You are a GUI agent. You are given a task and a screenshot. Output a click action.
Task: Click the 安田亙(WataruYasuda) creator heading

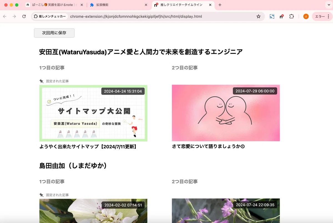141,52
